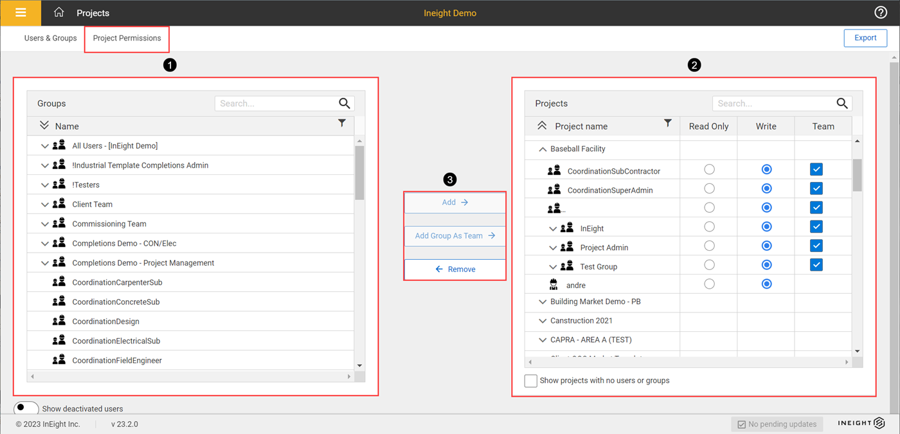Collapse all projects with double chevron
The image size is (900, 434).
pyautogui.click(x=542, y=126)
